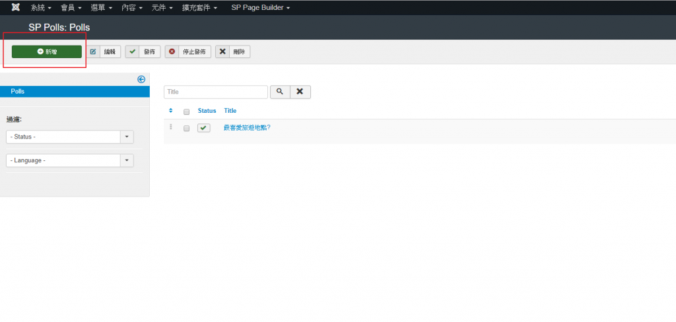This screenshot has width=676, height=322.
Task: Clear search with the X button
Action: 300,92
